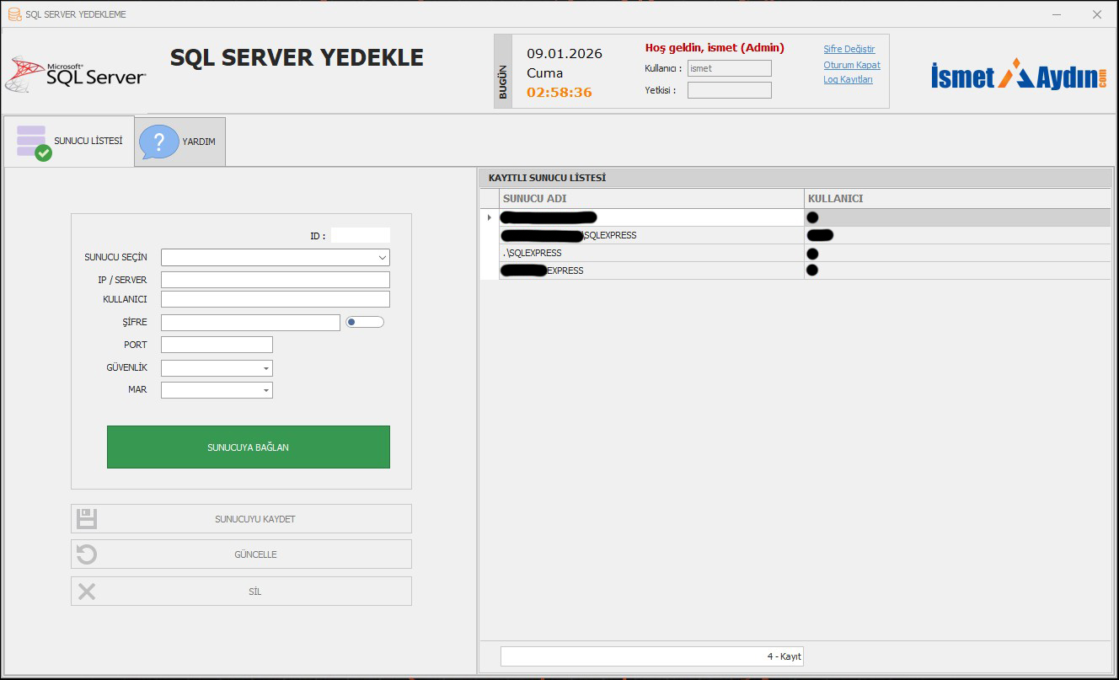Open the Log Kayıtları link

coord(848,79)
